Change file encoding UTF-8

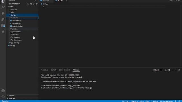click(142, 101)
